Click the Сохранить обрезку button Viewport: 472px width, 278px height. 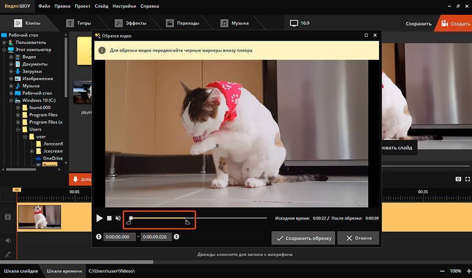coord(303,238)
